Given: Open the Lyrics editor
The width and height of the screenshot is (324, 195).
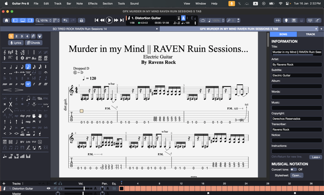Looking at the screenshot, I should point(16,43).
